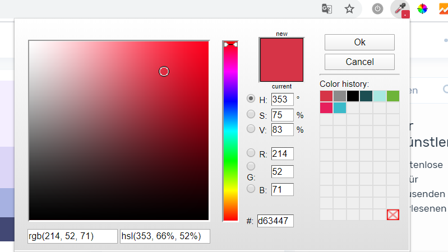Bookmark this page with star icon
The image size is (448, 252).
349,8
